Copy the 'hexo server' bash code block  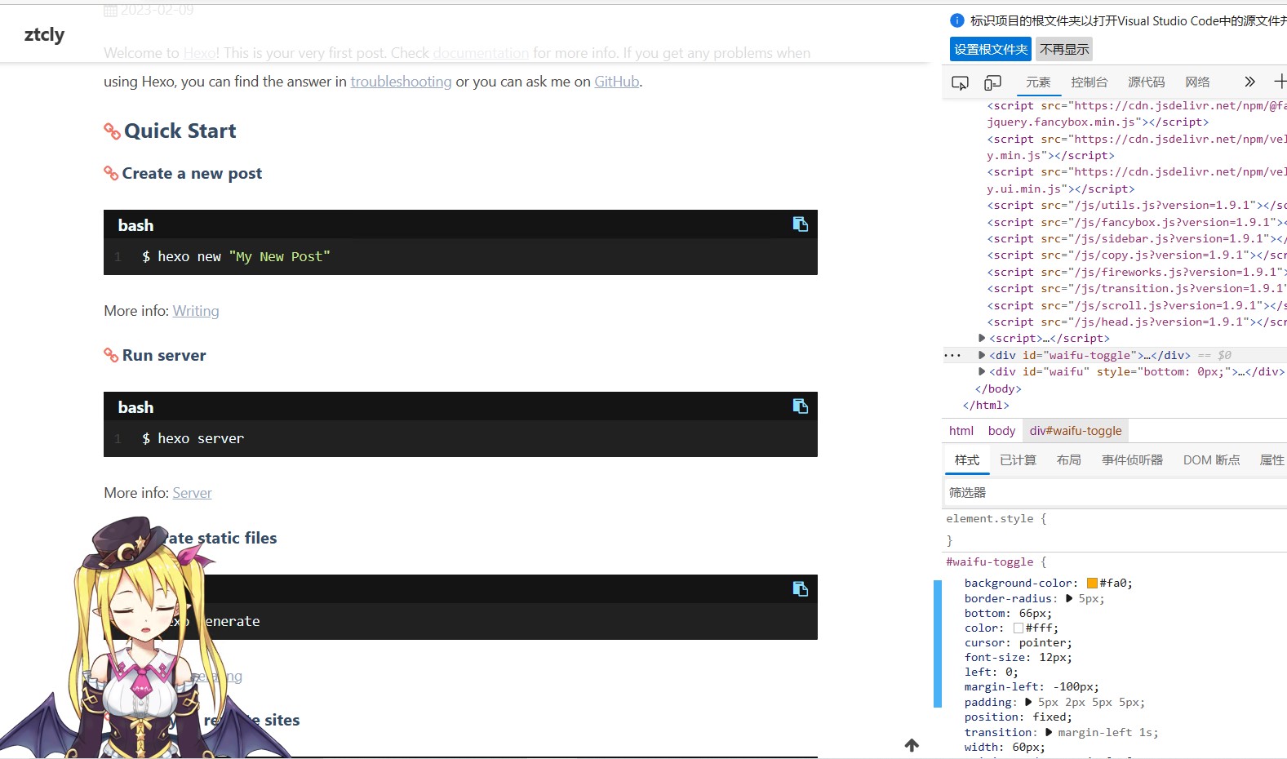[x=800, y=406]
